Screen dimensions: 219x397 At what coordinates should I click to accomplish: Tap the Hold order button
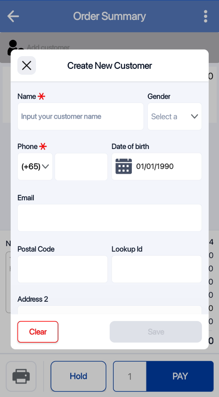tap(79, 376)
